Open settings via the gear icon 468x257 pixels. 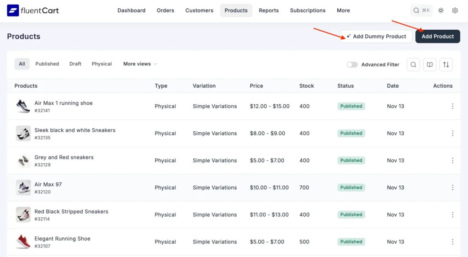pyautogui.click(x=455, y=11)
